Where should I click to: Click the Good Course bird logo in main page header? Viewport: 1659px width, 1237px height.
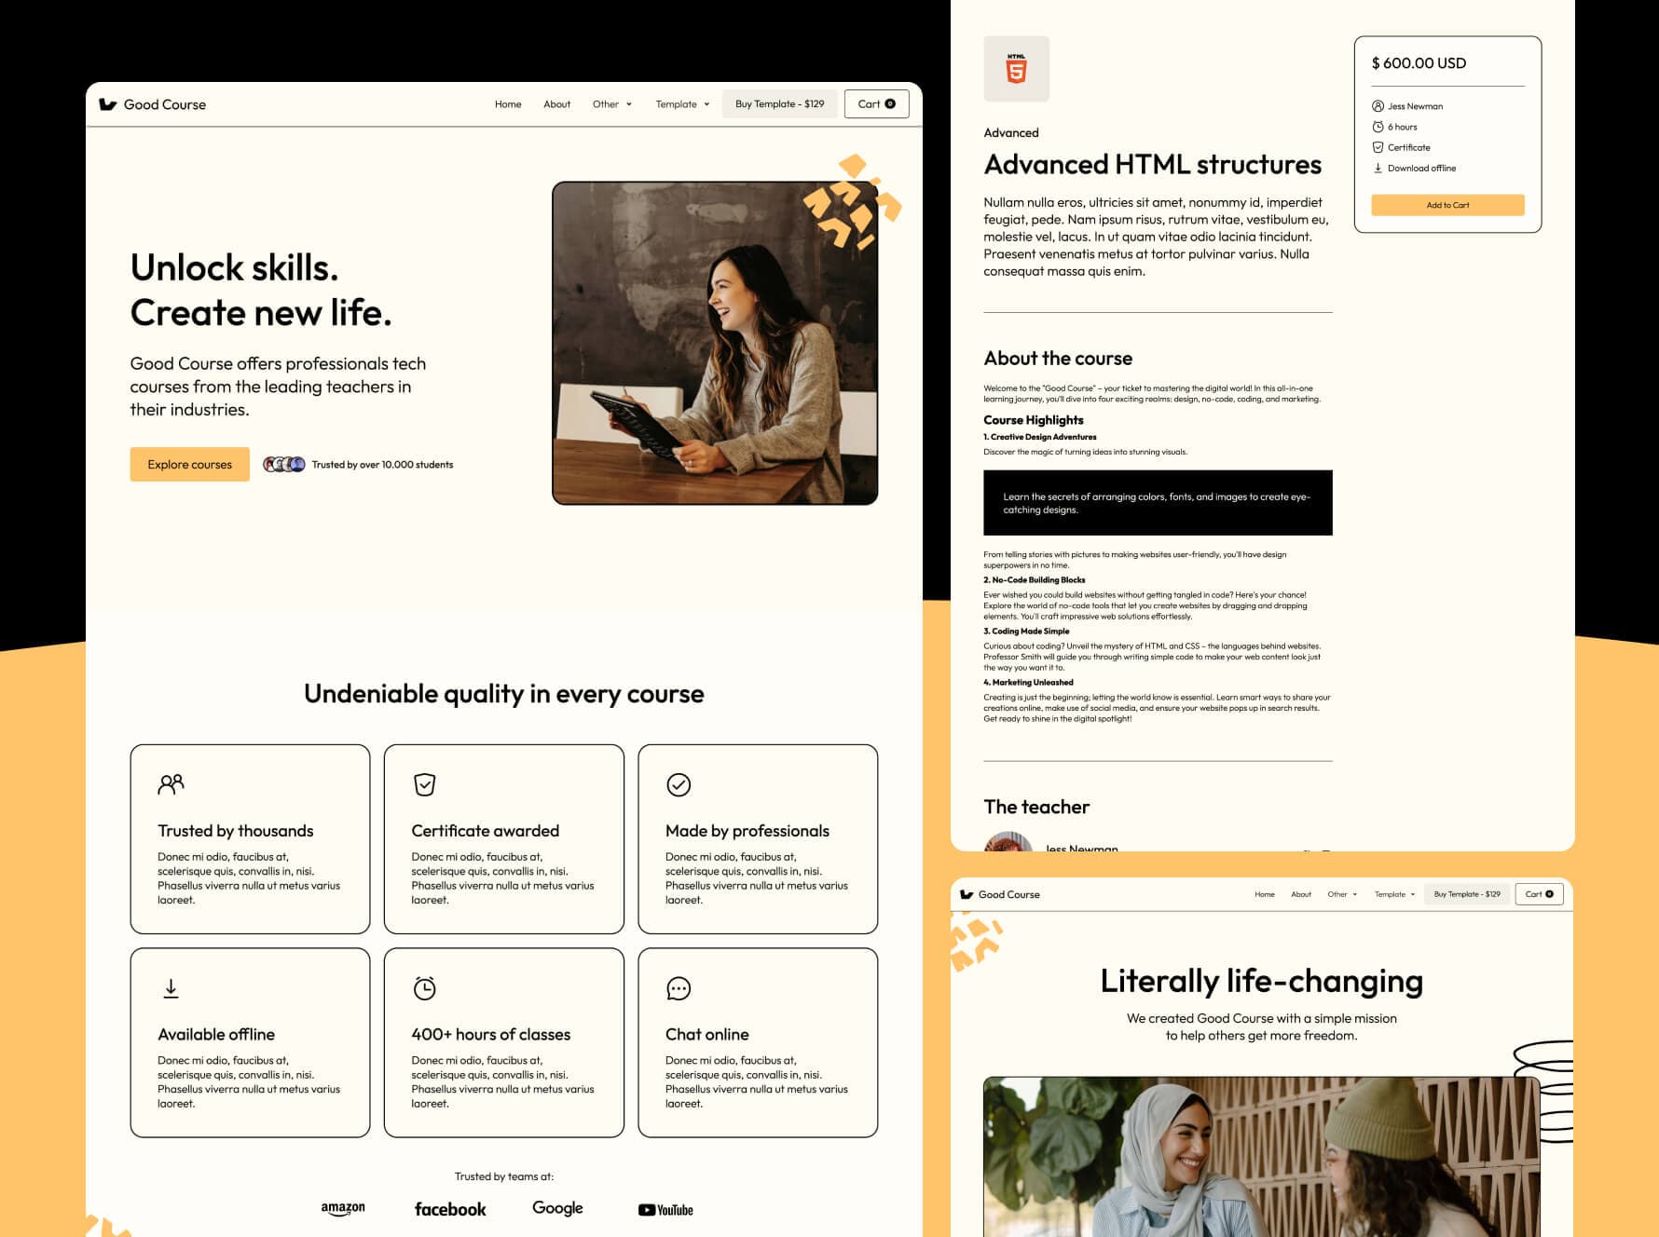(107, 104)
